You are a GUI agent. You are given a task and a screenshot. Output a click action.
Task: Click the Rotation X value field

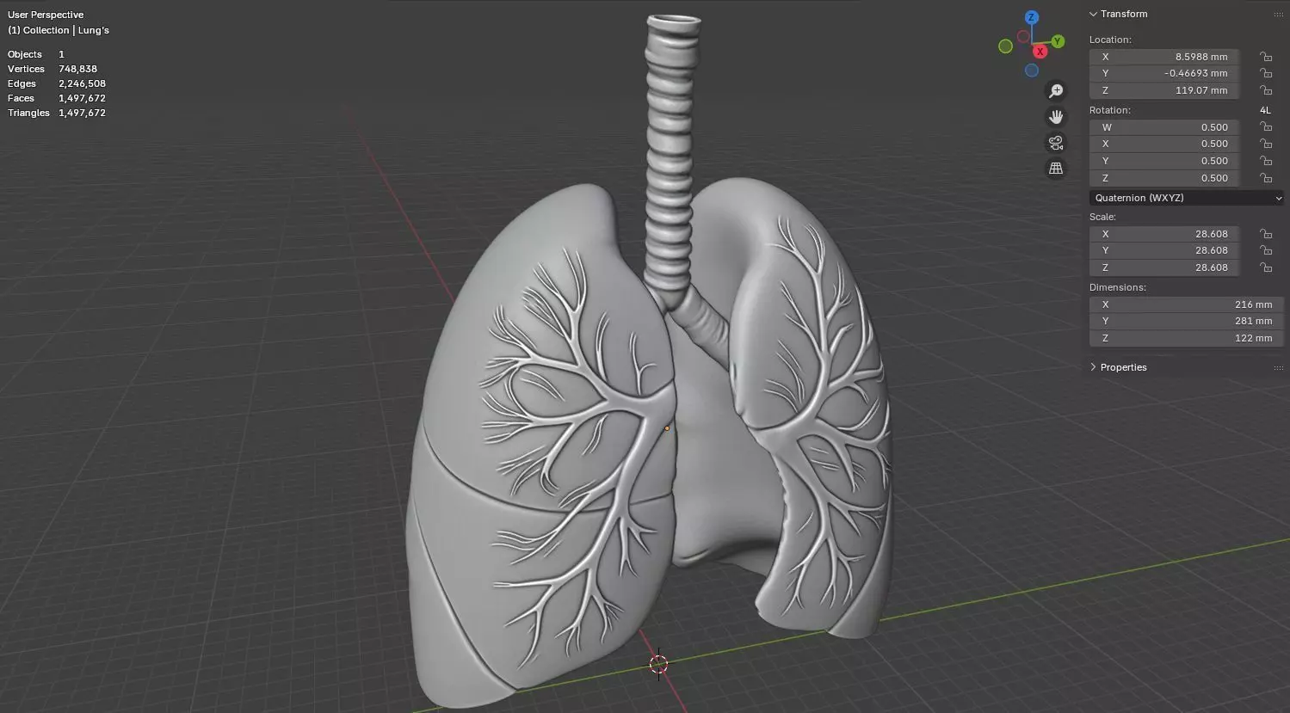[x=1164, y=144]
